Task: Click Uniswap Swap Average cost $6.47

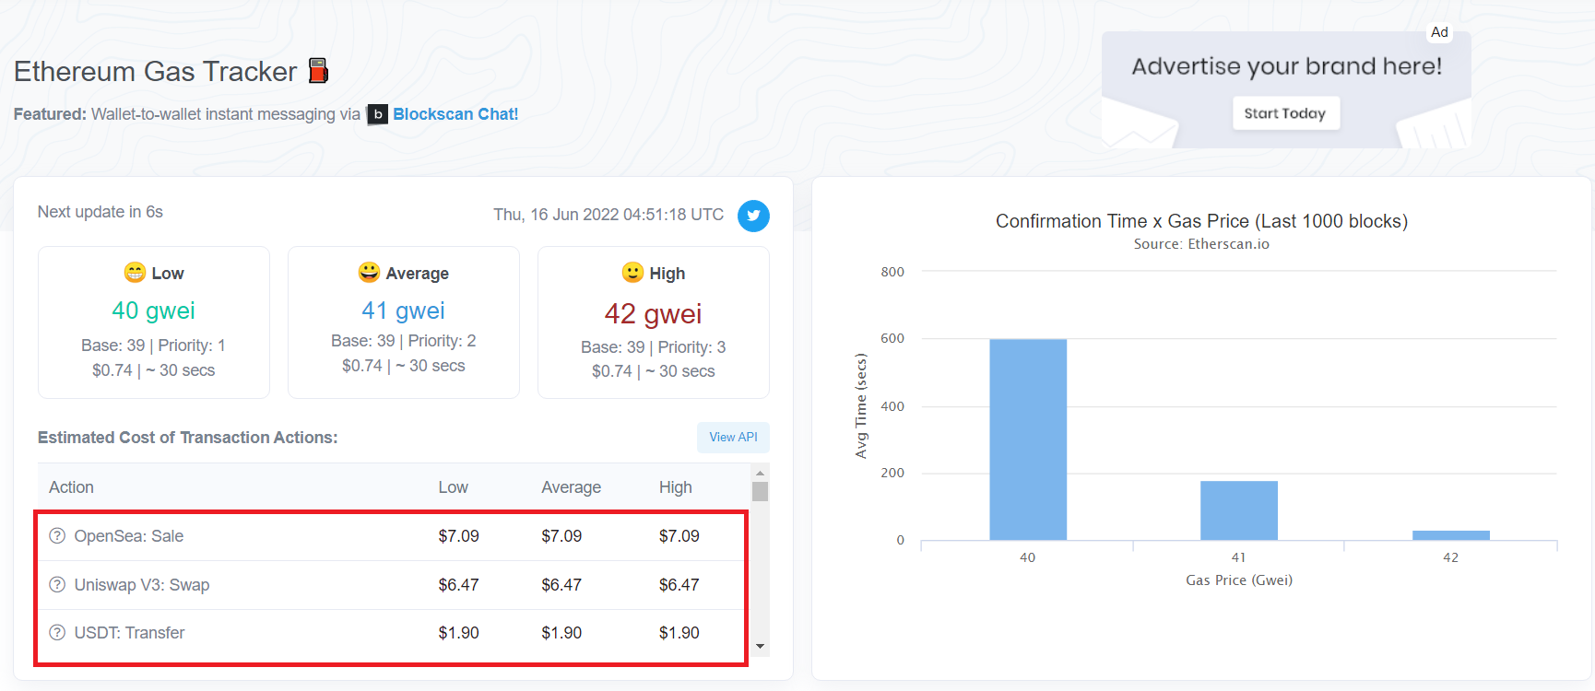Action: pos(561,585)
